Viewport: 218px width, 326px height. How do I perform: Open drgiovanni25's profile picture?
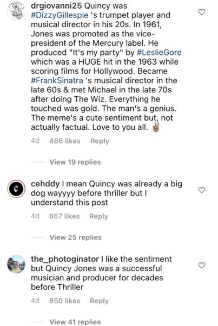point(16,11)
